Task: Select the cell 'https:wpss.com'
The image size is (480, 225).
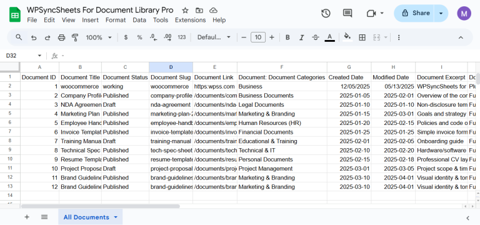Action: pyautogui.click(x=215, y=86)
